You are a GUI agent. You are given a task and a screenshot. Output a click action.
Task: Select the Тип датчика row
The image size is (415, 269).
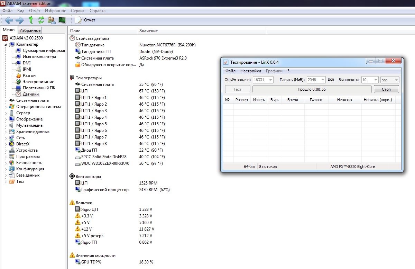coord(136,45)
